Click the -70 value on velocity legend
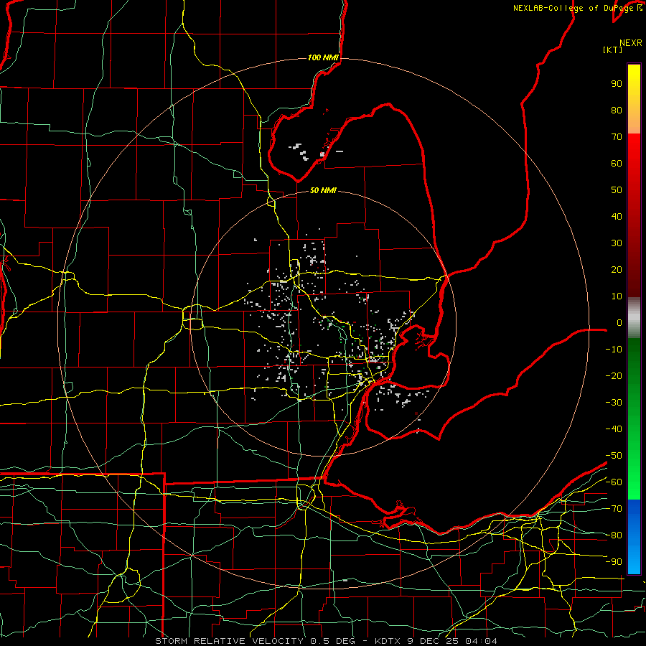646x646 pixels. [x=614, y=509]
